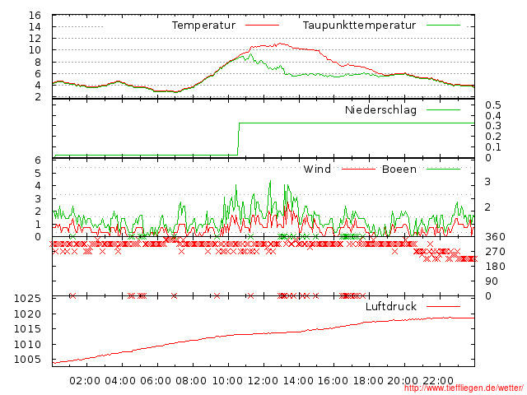The image size is (527, 395).
Task: Click the green Niederschlag legend line
Action: pyautogui.click(x=443, y=109)
